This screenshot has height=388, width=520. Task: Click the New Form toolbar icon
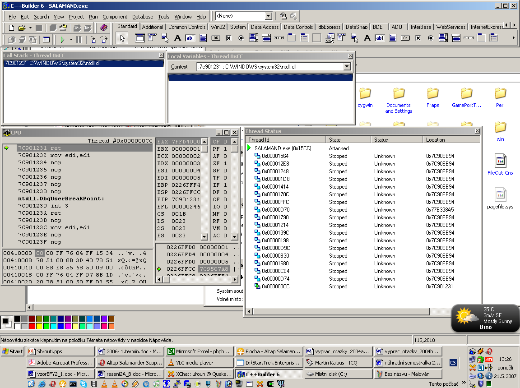point(46,40)
